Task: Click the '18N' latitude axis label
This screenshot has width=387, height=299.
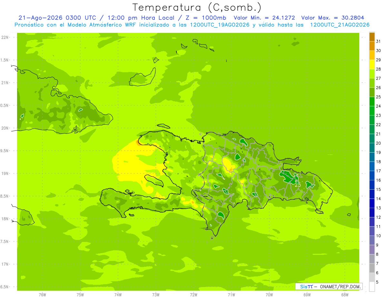Action: pyautogui.click(x=5, y=219)
